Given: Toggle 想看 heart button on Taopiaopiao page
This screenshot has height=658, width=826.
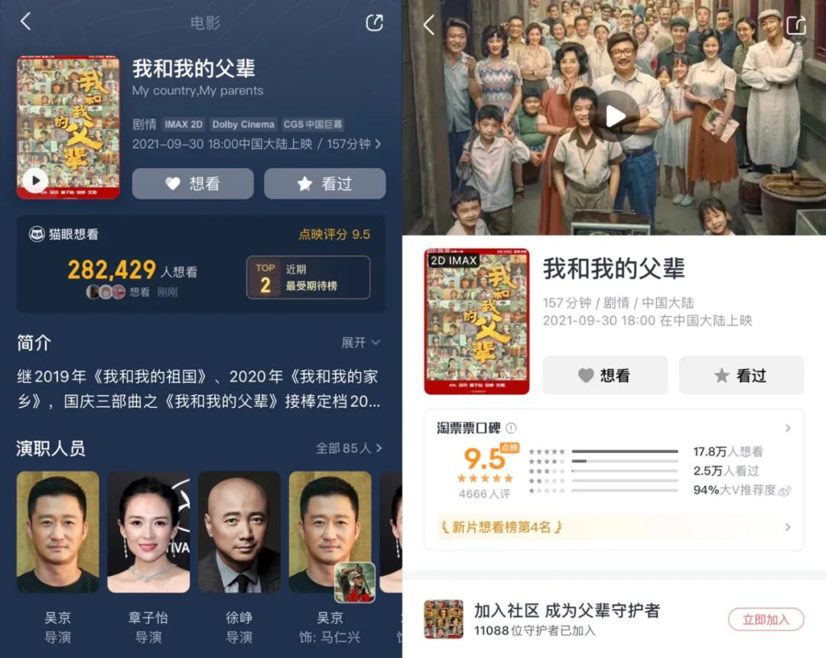Looking at the screenshot, I should coord(605,375).
